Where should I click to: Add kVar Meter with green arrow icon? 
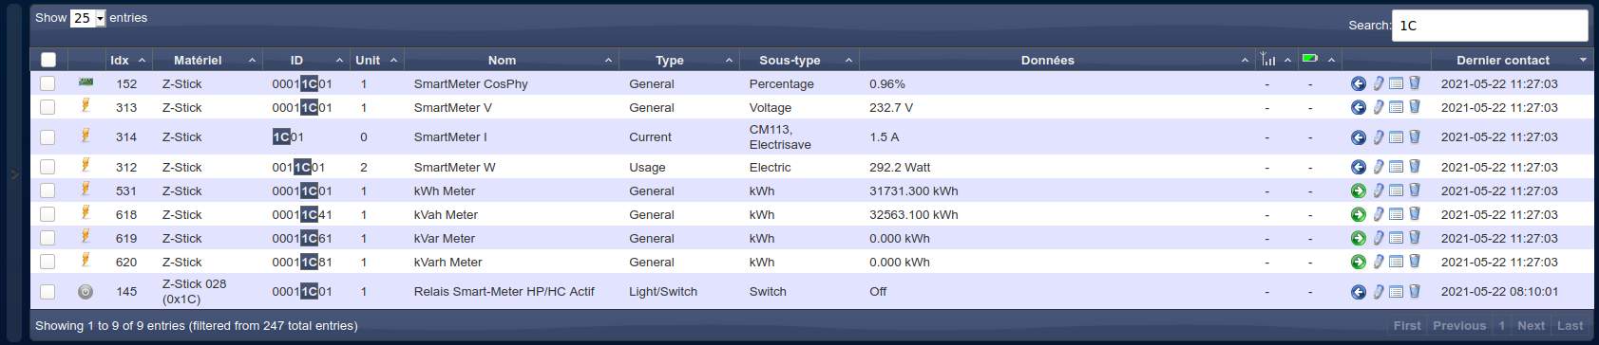pos(1359,238)
